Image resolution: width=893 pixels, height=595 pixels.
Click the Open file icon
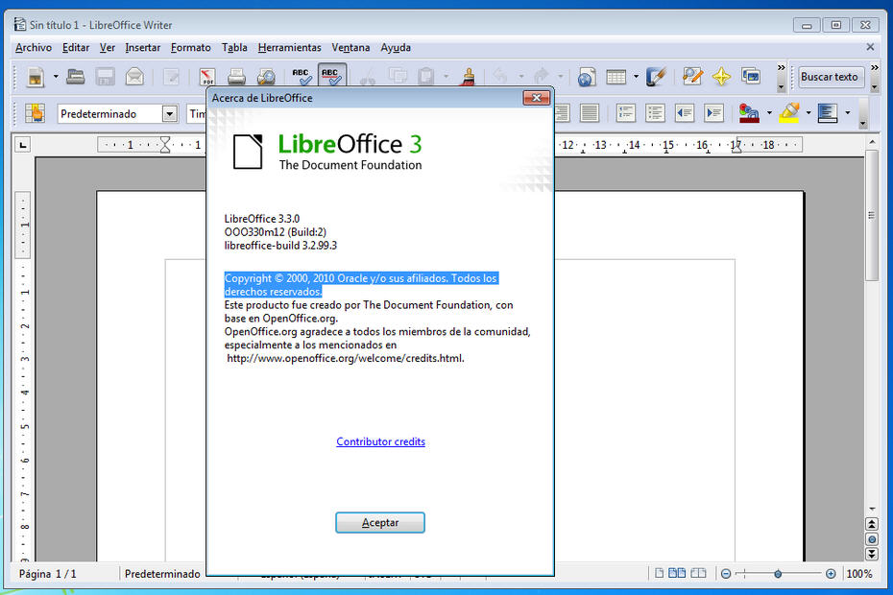[x=75, y=77]
